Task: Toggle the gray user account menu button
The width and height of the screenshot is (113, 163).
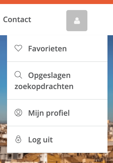Action: click(77, 21)
